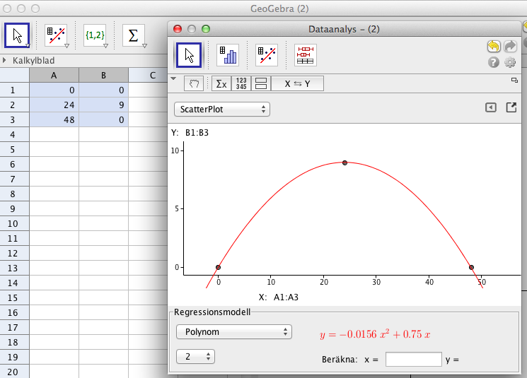The image size is (527, 378).
Task: Select cell A1 containing 0
Action: 54,90
